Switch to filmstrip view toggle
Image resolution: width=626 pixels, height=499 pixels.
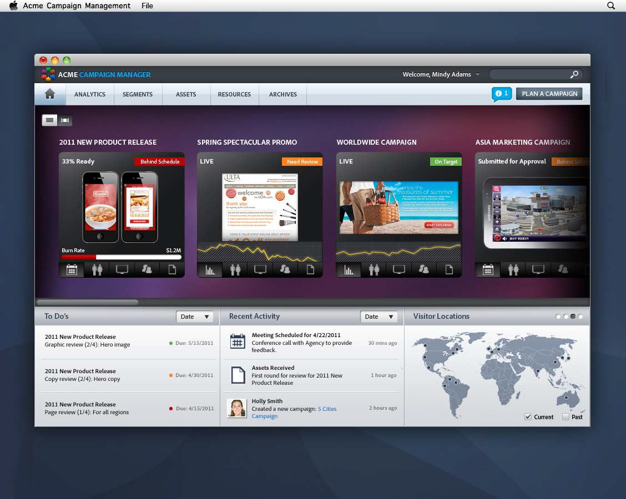[x=65, y=120]
